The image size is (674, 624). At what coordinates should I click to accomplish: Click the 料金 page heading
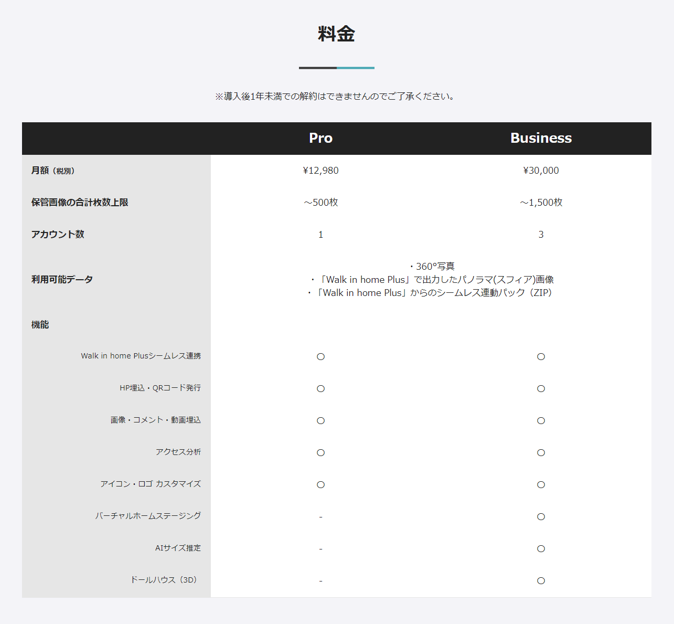click(x=336, y=34)
